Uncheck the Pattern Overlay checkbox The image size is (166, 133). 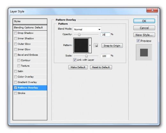[16, 88]
